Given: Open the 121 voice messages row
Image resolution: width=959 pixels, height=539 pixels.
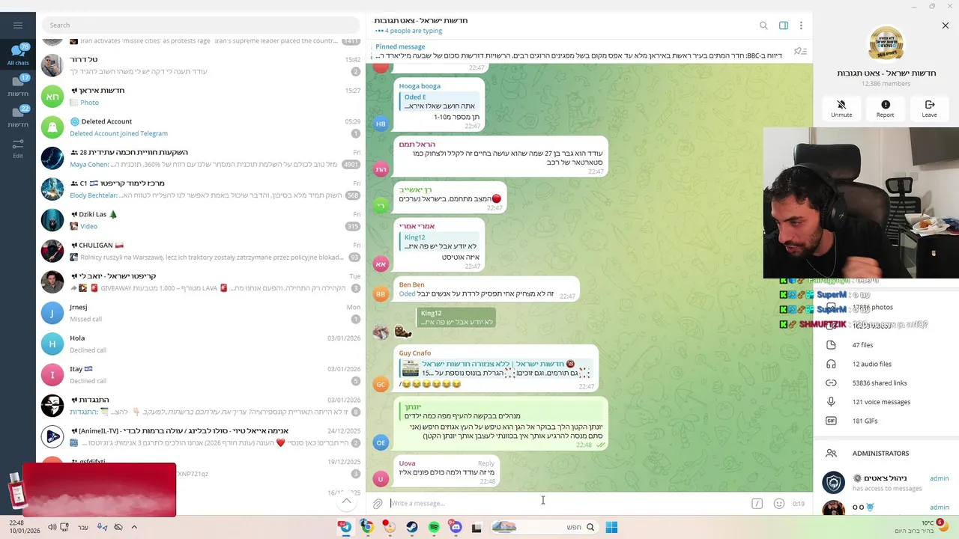Looking at the screenshot, I should coord(886,402).
